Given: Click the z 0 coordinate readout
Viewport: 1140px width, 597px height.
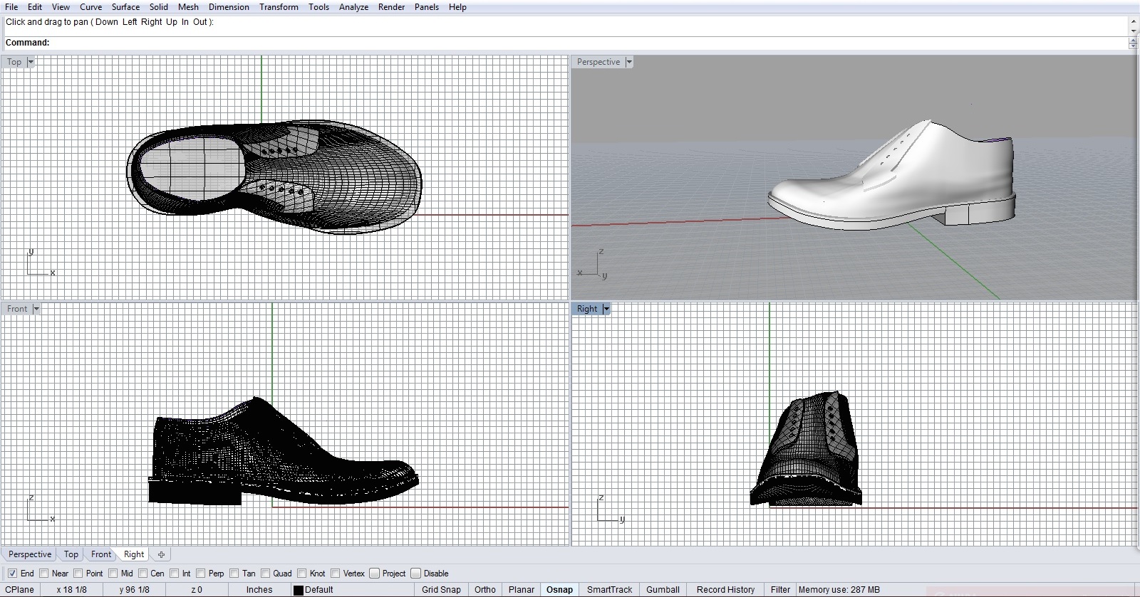Looking at the screenshot, I should (197, 590).
